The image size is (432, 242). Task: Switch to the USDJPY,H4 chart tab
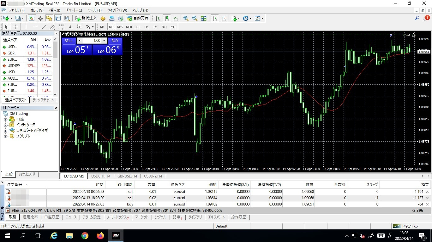153,176
